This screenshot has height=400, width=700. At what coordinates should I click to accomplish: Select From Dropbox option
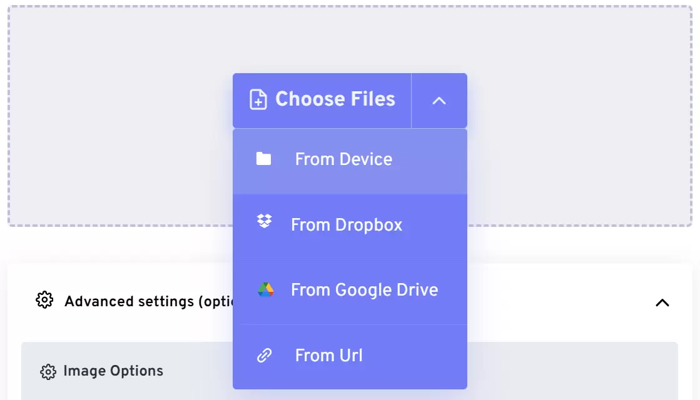tap(350, 226)
